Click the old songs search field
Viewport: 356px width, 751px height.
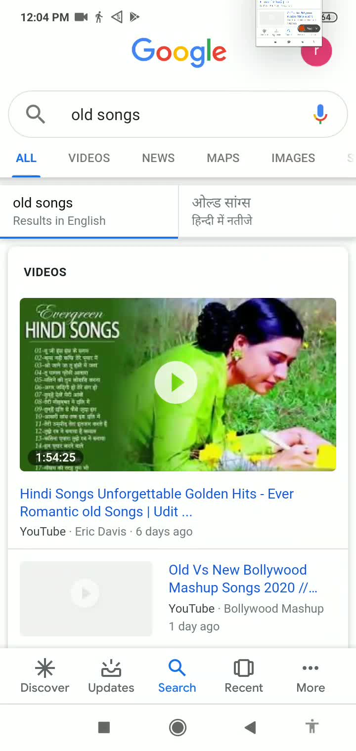(x=178, y=114)
